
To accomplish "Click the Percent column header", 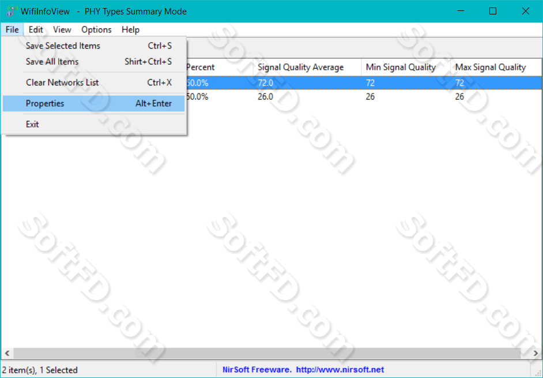I will [x=220, y=68].
